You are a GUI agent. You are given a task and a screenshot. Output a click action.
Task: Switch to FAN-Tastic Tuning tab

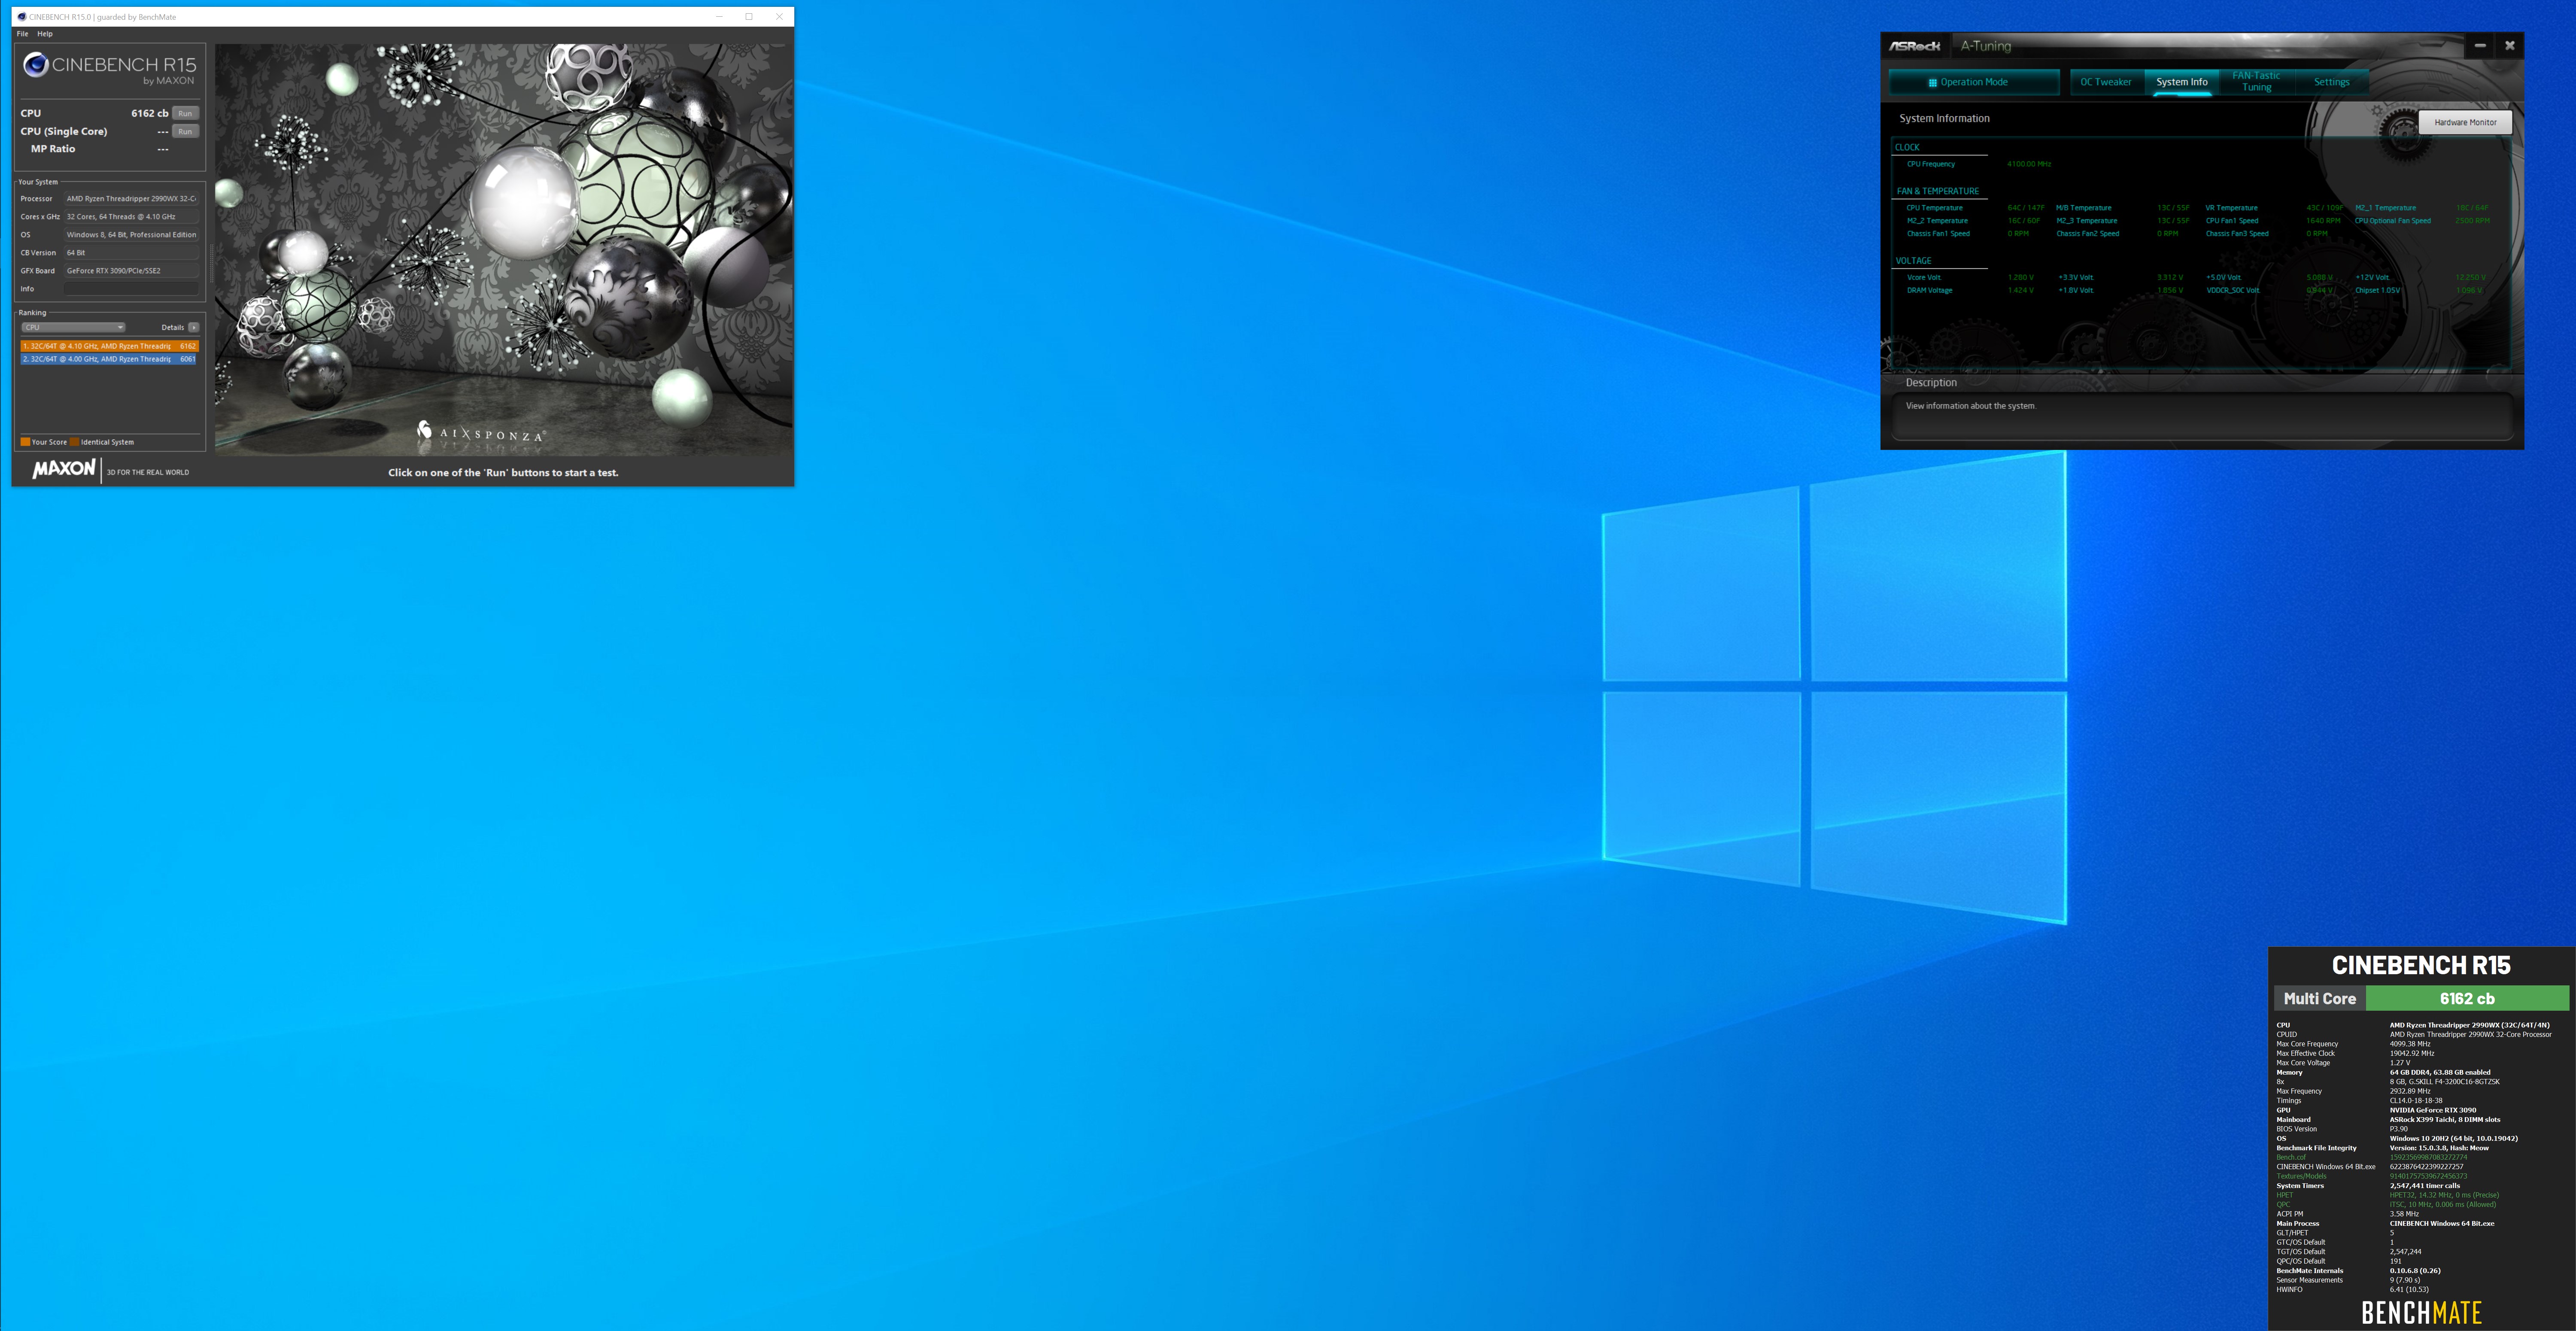point(2256,82)
